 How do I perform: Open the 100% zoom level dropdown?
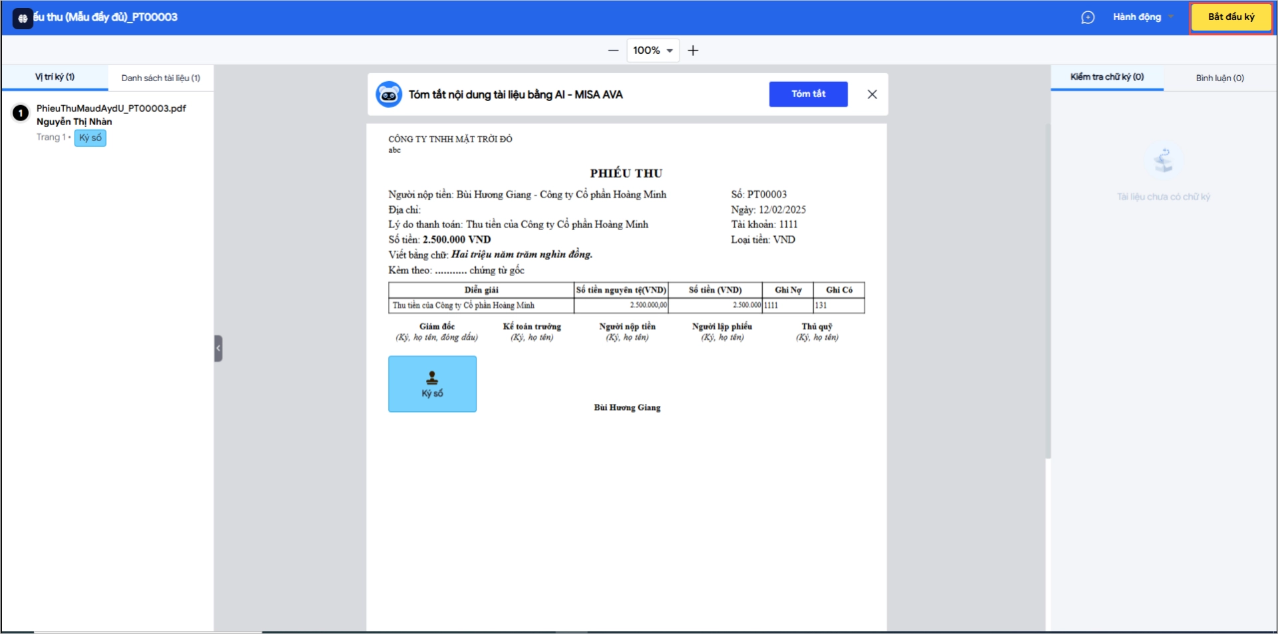[x=653, y=51]
